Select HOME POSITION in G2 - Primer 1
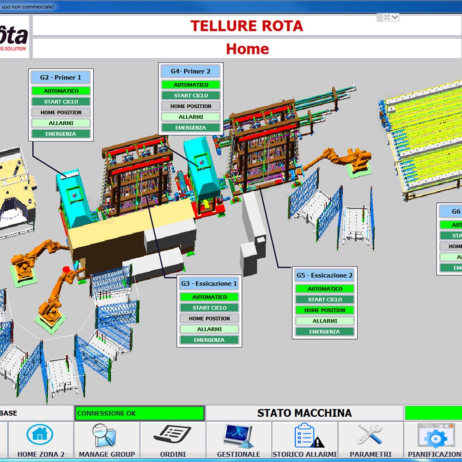This screenshot has height=462, width=462. pyautogui.click(x=61, y=112)
